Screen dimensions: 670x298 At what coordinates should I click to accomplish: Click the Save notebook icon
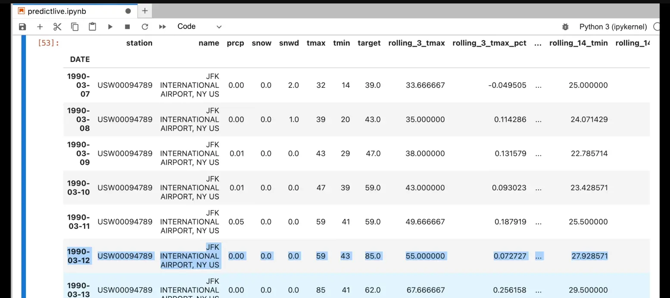(x=22, y=27)
